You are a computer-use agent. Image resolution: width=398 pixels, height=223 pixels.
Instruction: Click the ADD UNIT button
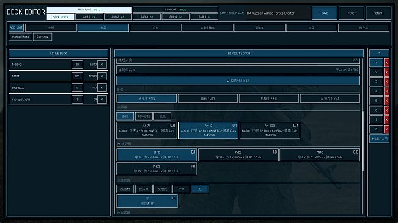point(17,27)
